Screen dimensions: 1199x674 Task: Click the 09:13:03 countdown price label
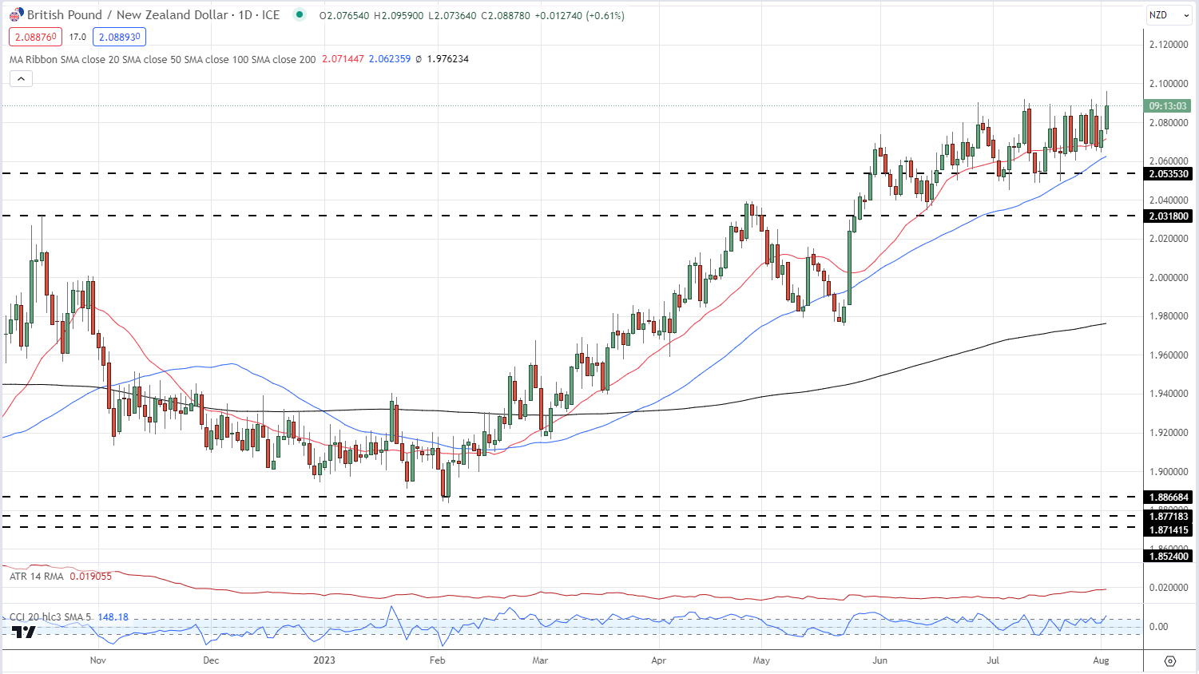tap(1168, 105)
